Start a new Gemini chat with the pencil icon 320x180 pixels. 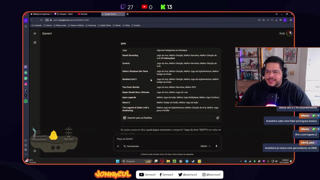tap(35, 42)
